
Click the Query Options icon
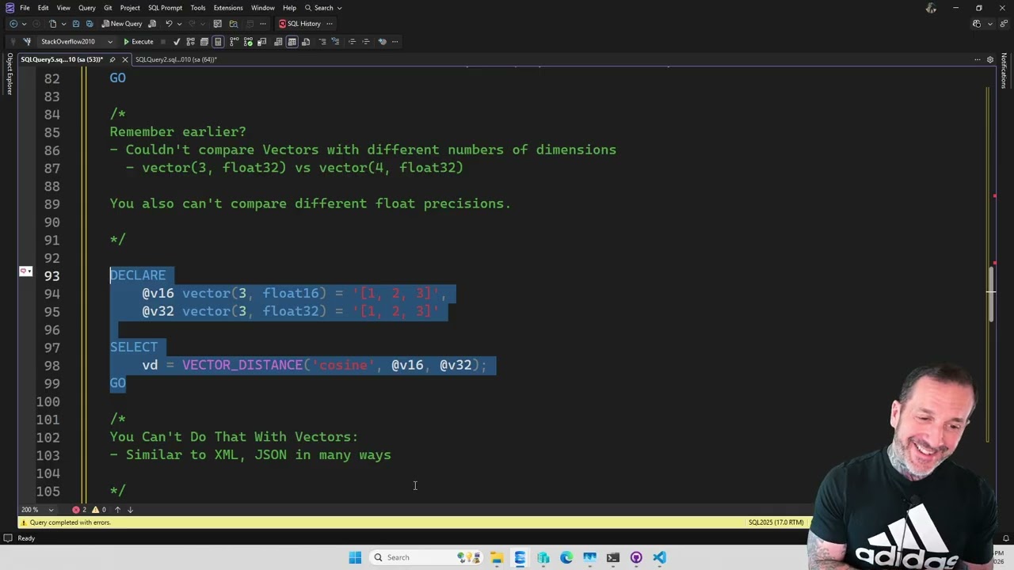click(x=204, y=41)
